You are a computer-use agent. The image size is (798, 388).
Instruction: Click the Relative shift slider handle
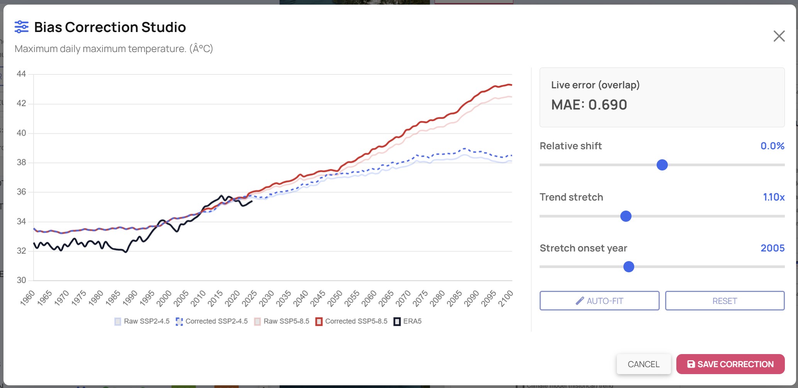(x=662, y=165)
